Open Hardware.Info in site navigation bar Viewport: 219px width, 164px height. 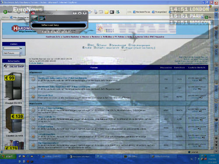click(x=53, y=37)
